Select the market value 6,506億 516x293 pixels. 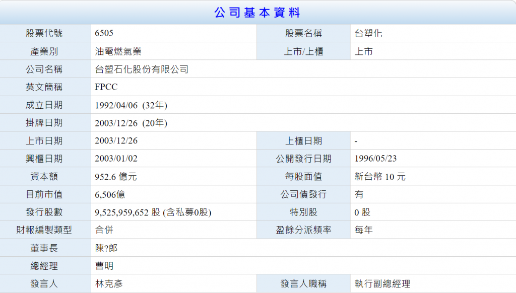coord(110,194)
